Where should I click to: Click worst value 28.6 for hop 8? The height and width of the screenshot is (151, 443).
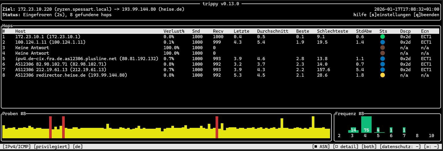pyautogui.click(x=322, y=75)
